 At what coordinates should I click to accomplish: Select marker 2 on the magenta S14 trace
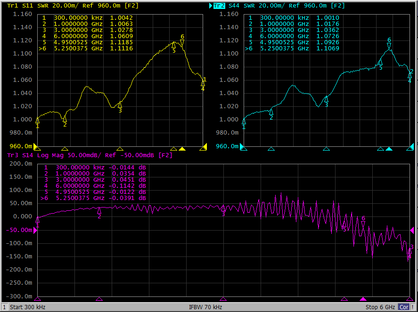coord(99,210)
